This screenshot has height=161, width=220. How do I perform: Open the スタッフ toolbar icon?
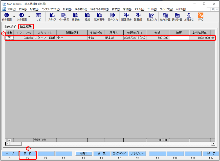[x=52, y=17]
